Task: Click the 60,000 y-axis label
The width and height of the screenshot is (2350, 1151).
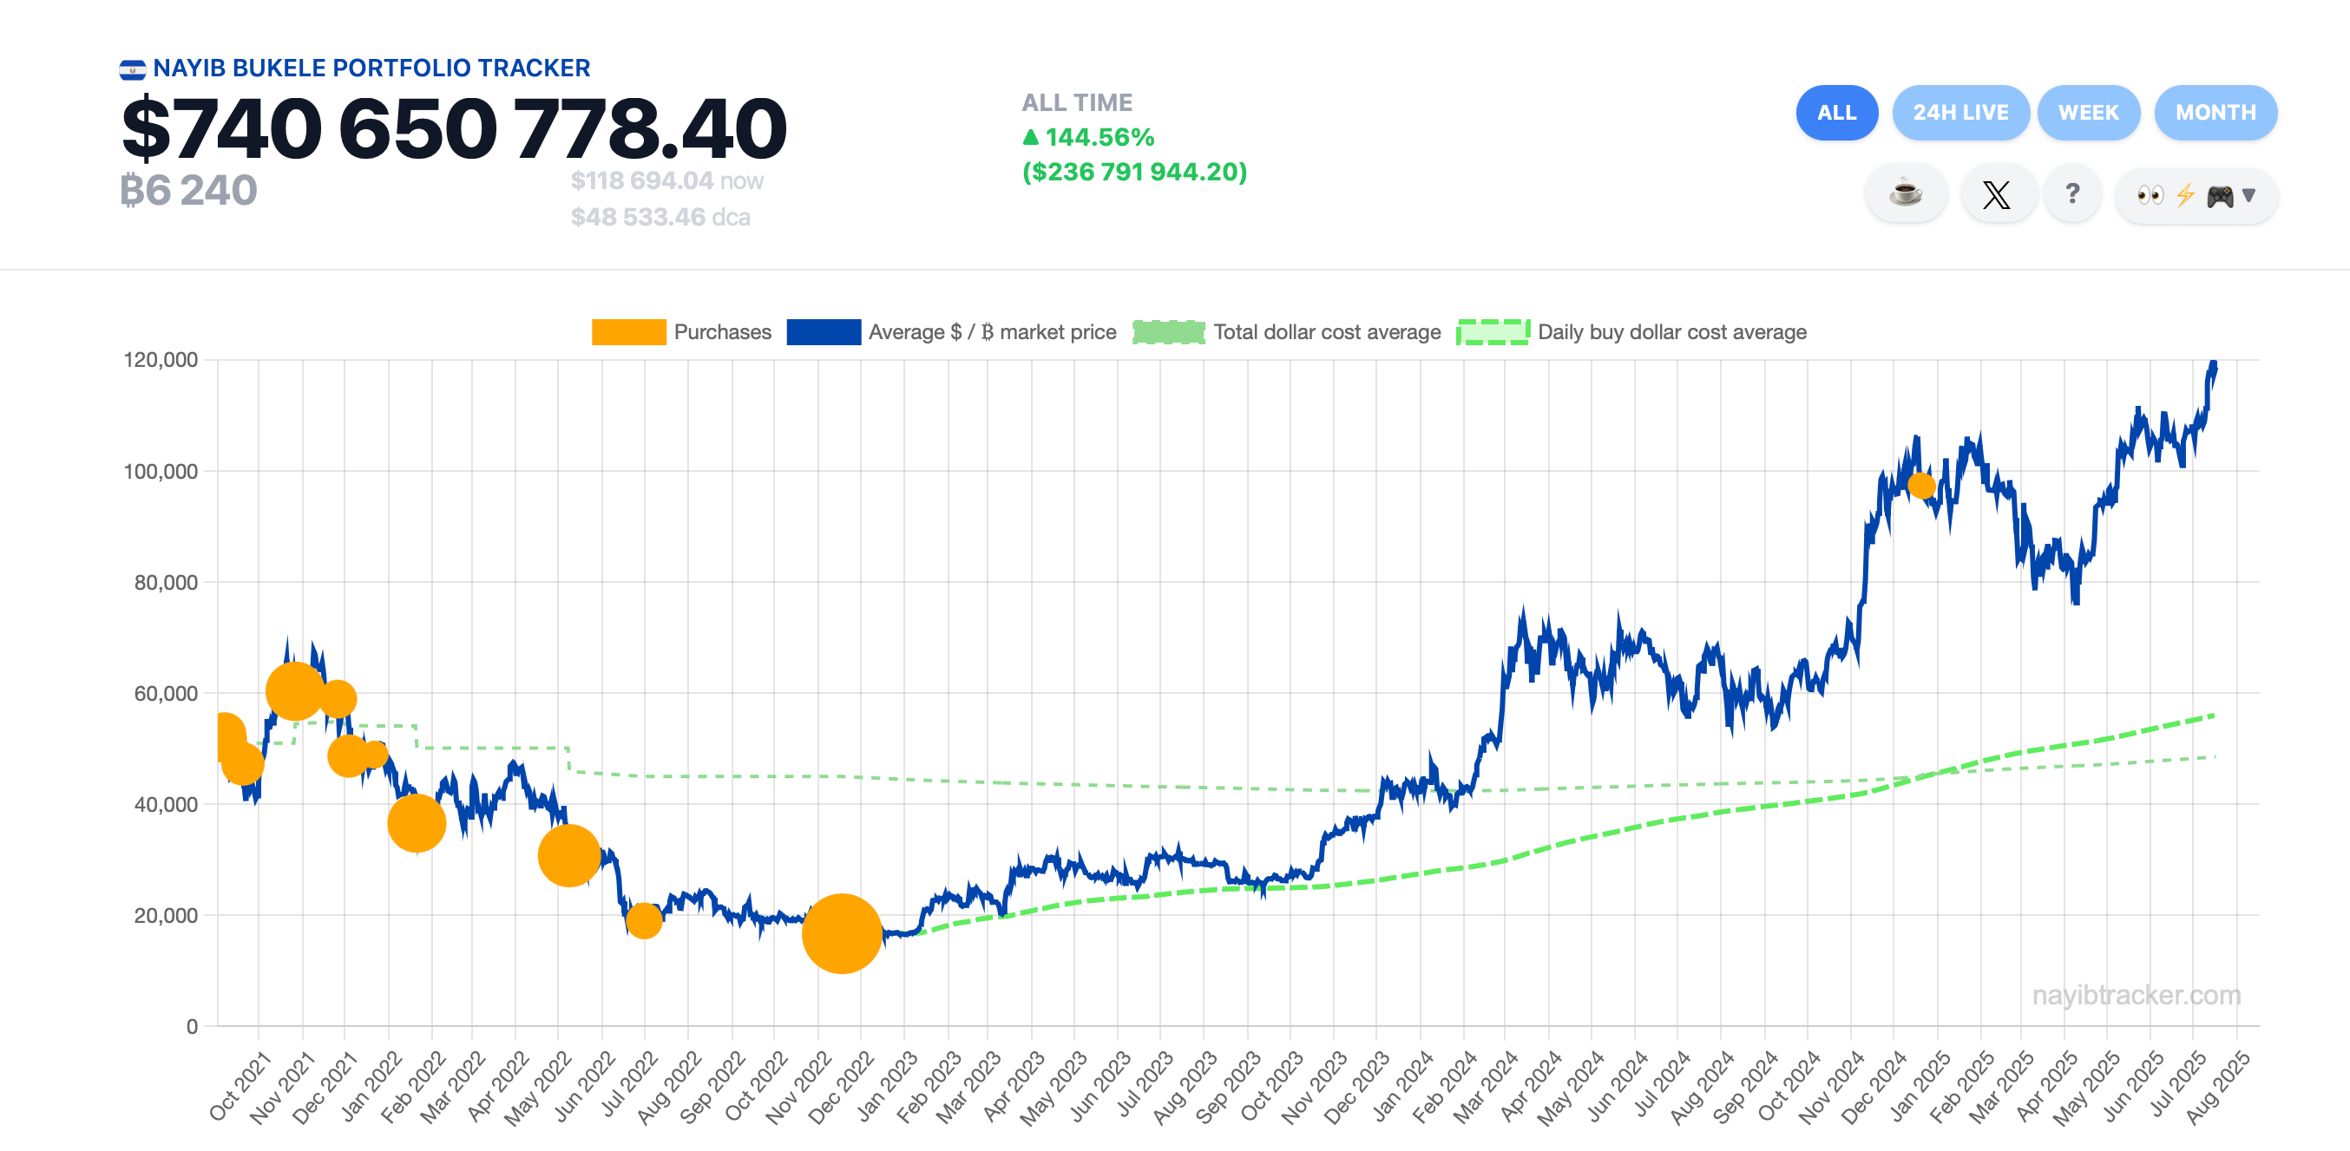Action: tap(166, 693)
